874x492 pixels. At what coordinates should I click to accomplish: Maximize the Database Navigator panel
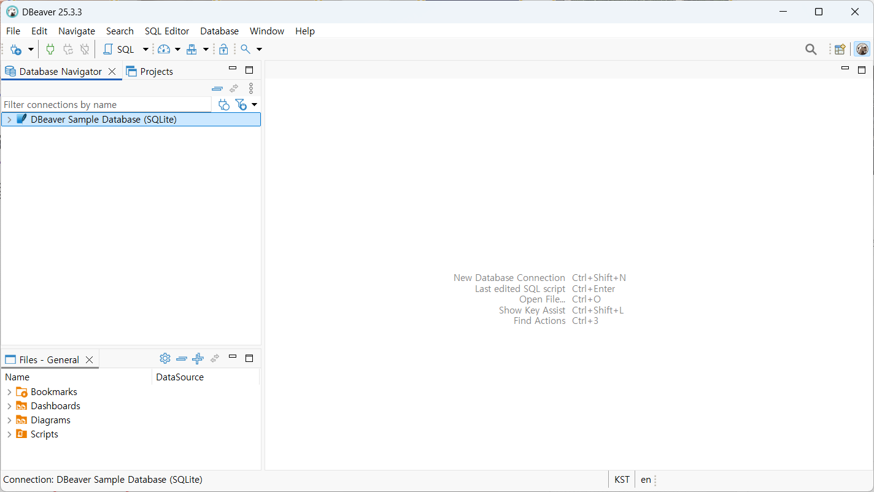pos(249,70)
